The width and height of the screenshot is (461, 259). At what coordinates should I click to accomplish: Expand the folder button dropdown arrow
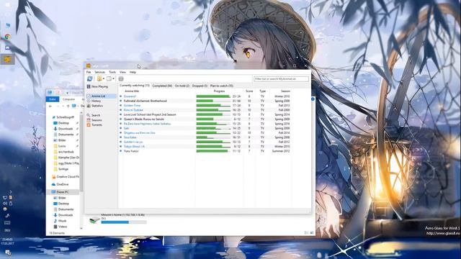pos(104,78)
